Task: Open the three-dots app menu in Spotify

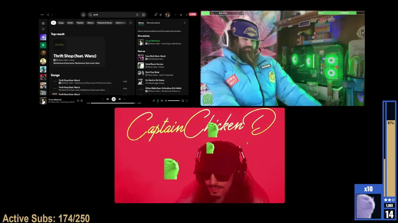Action: [42, 15]
